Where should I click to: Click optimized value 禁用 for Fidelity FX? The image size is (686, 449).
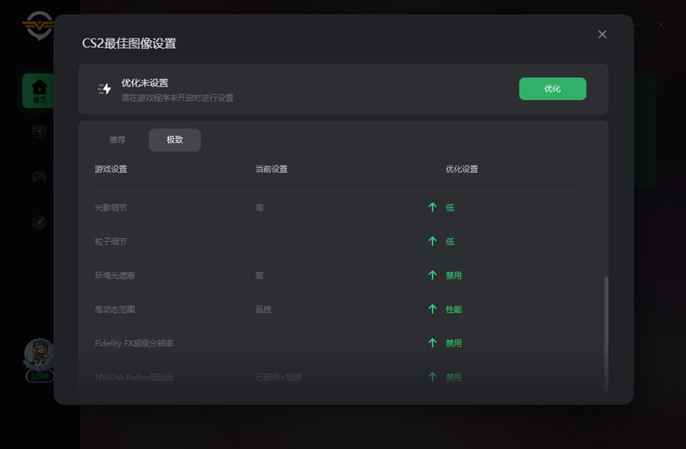454,344
